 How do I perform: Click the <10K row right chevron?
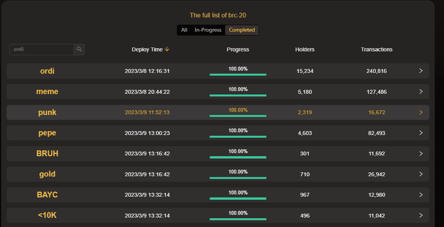tap(421, 216)
